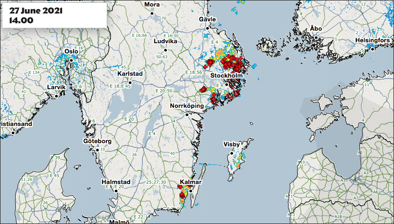Image resolution: width=394 pixels, height=224 pixels.
Task: Select the Helsingfors city dot marker
Action: coord(373,49)
